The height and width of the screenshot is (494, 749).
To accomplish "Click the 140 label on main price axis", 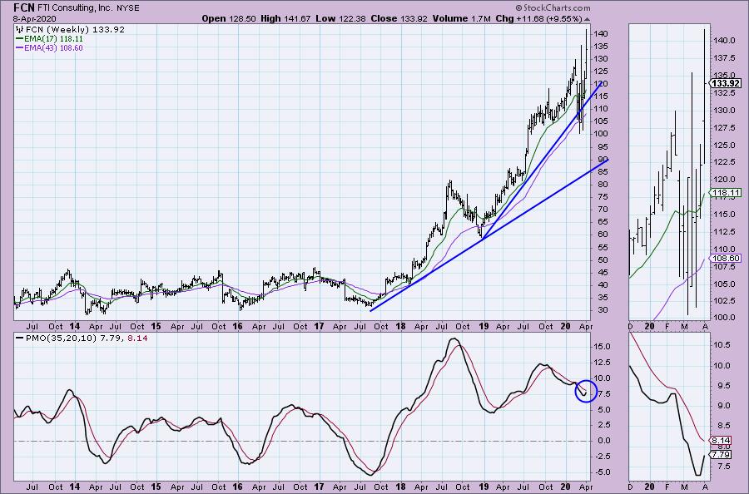I will click(x=601, y=34).
